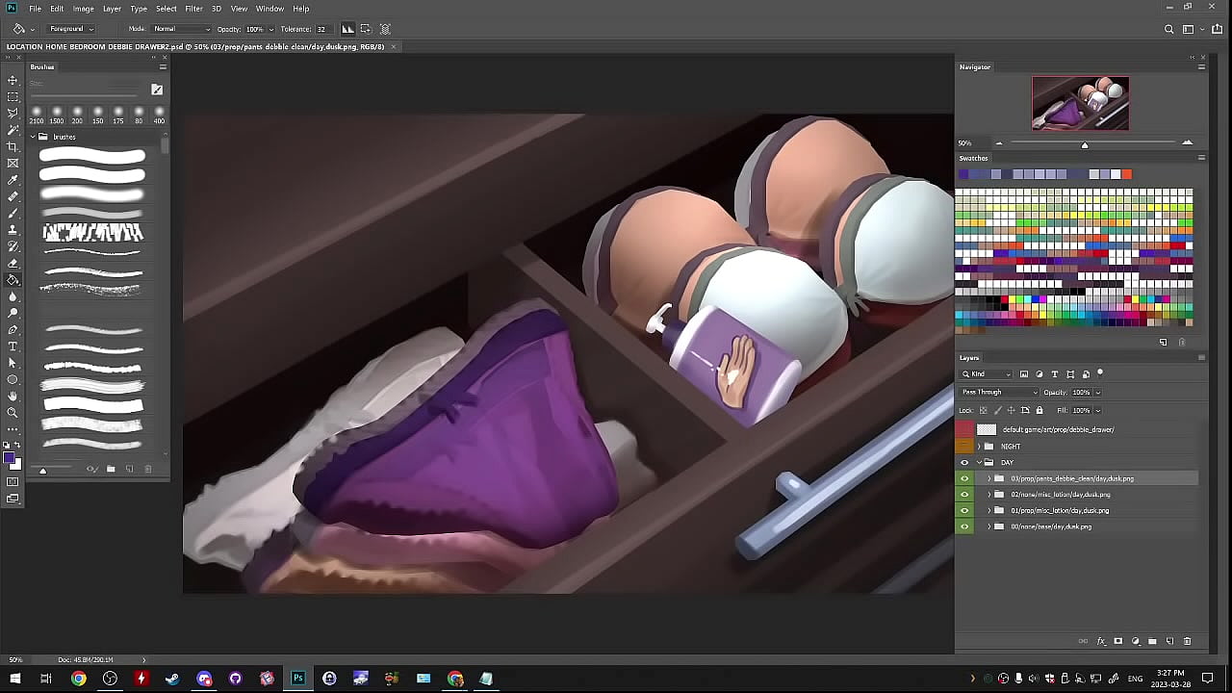Select the Move tool
The width and height of the screenshot is (1232, 693).
[13, 80]
